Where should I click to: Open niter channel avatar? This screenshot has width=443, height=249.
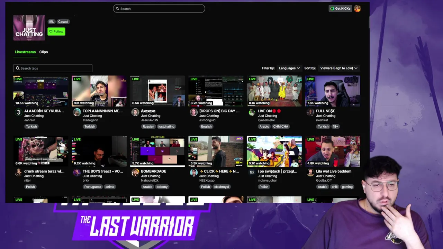coord(19,172)
